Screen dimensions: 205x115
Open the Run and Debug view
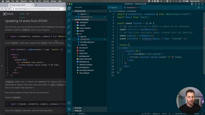pyautogui.click(x=69, y=27)
